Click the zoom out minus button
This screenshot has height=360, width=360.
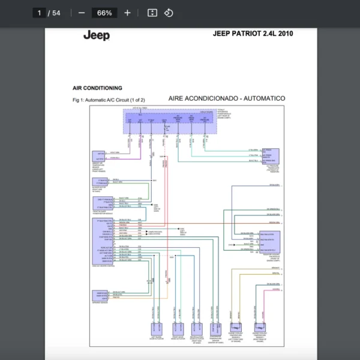[x=82, y=13]
